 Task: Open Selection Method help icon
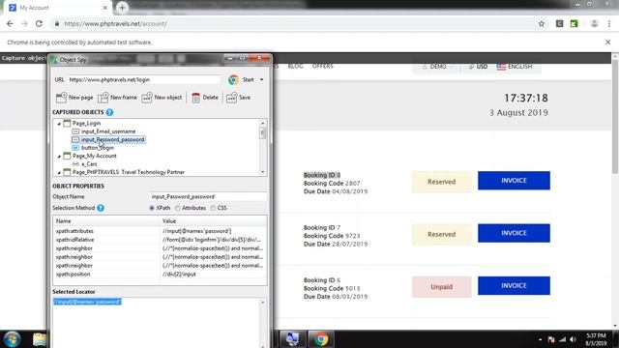[101, 208]
